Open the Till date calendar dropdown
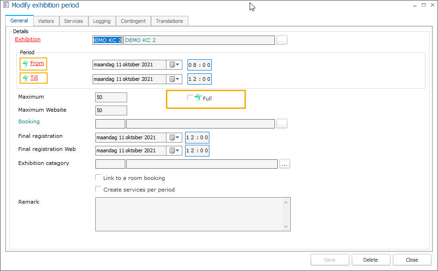The image size is (438, 271). [174, 79]
